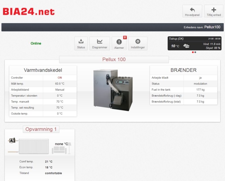Click the Tilføj enhed plus button
This screenshot has width=225, height=181.
pos(214,11)
